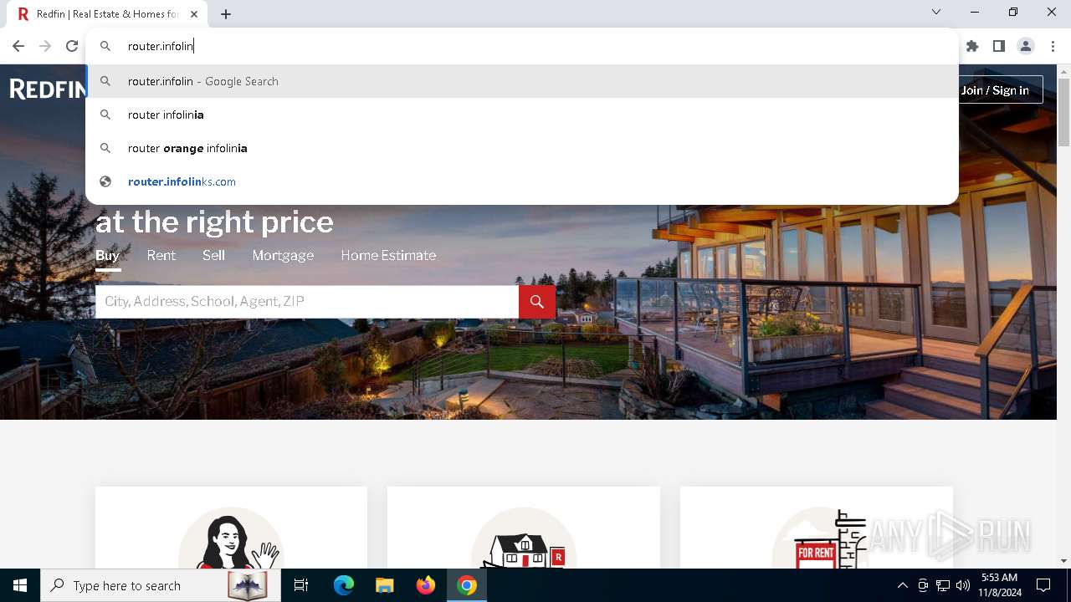The height and width of the screenshot is (602, 1071).
Task: Open File Explorer from the taskbar
Action: coord(384,585)
